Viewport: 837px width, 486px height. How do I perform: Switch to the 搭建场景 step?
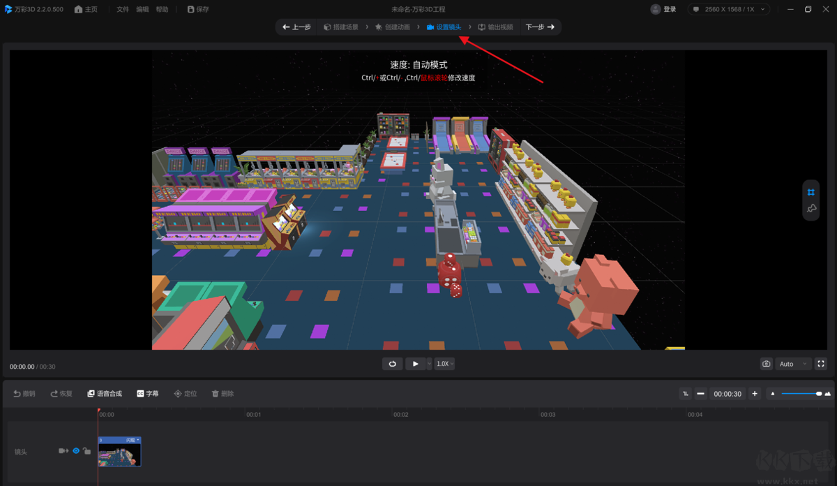point(341,27)
